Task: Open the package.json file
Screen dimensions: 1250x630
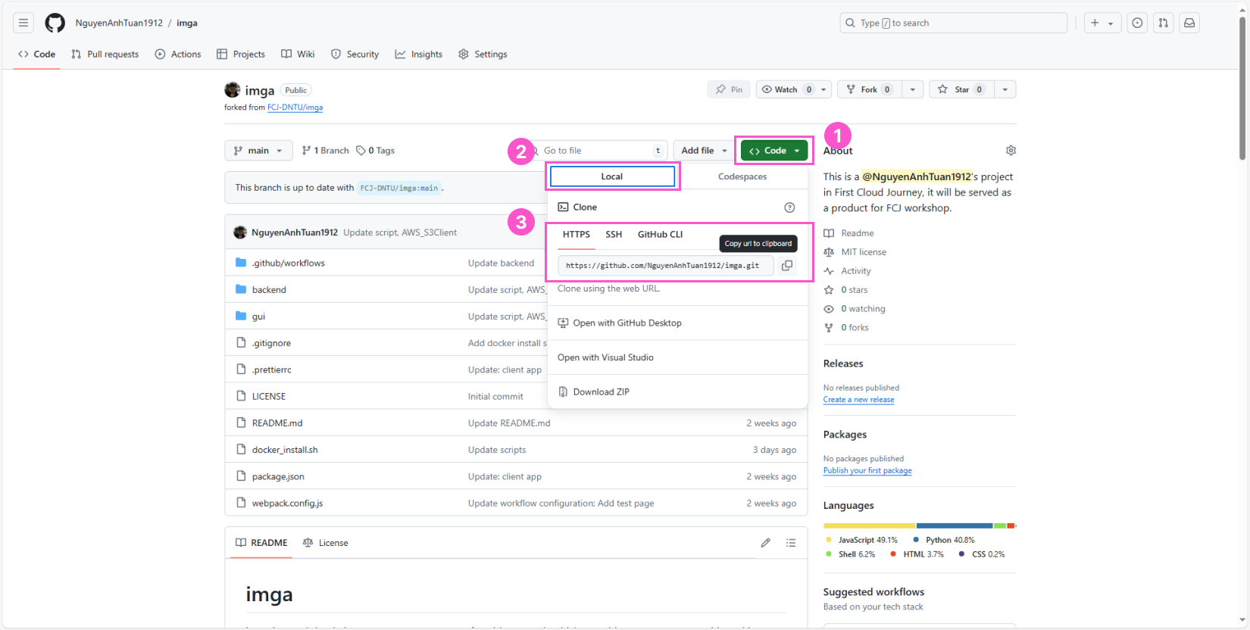Action: 278,476
